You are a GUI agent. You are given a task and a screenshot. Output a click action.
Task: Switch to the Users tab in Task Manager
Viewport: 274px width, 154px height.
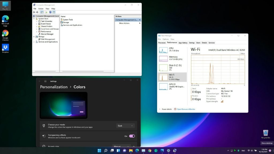coord(198,43)
